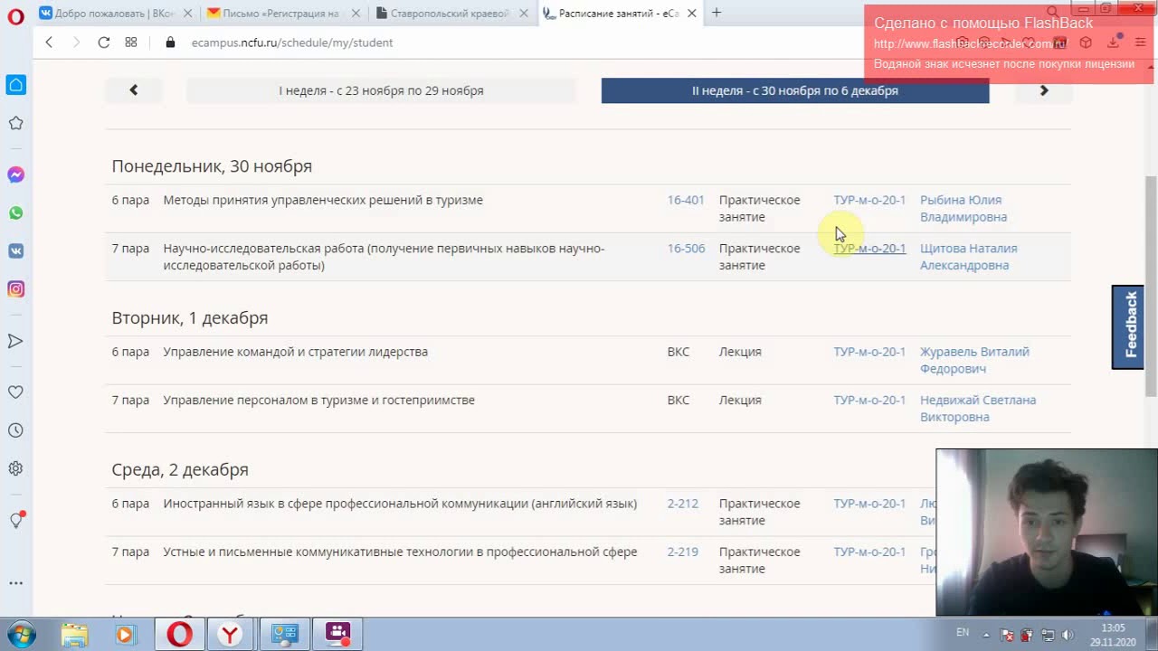Open browsing history clock icon
This screenshot has height=651, width=1158.
tap(16, 430)
